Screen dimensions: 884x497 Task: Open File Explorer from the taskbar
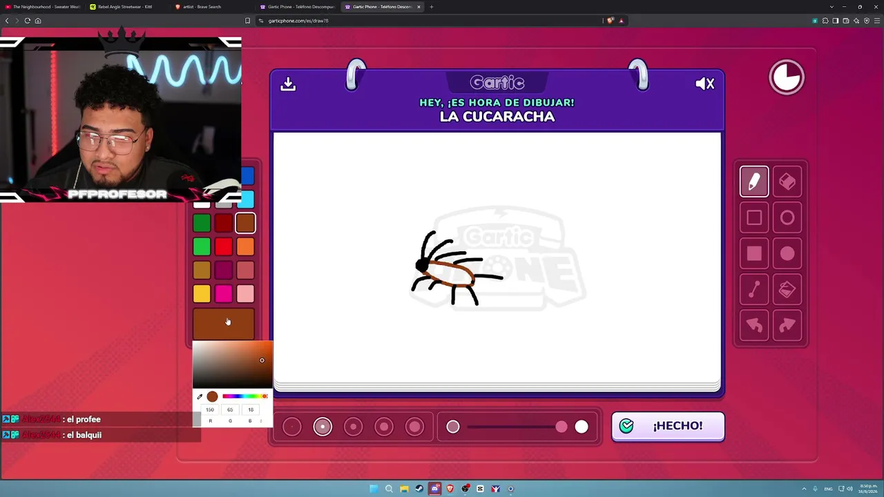pos(404,489)
